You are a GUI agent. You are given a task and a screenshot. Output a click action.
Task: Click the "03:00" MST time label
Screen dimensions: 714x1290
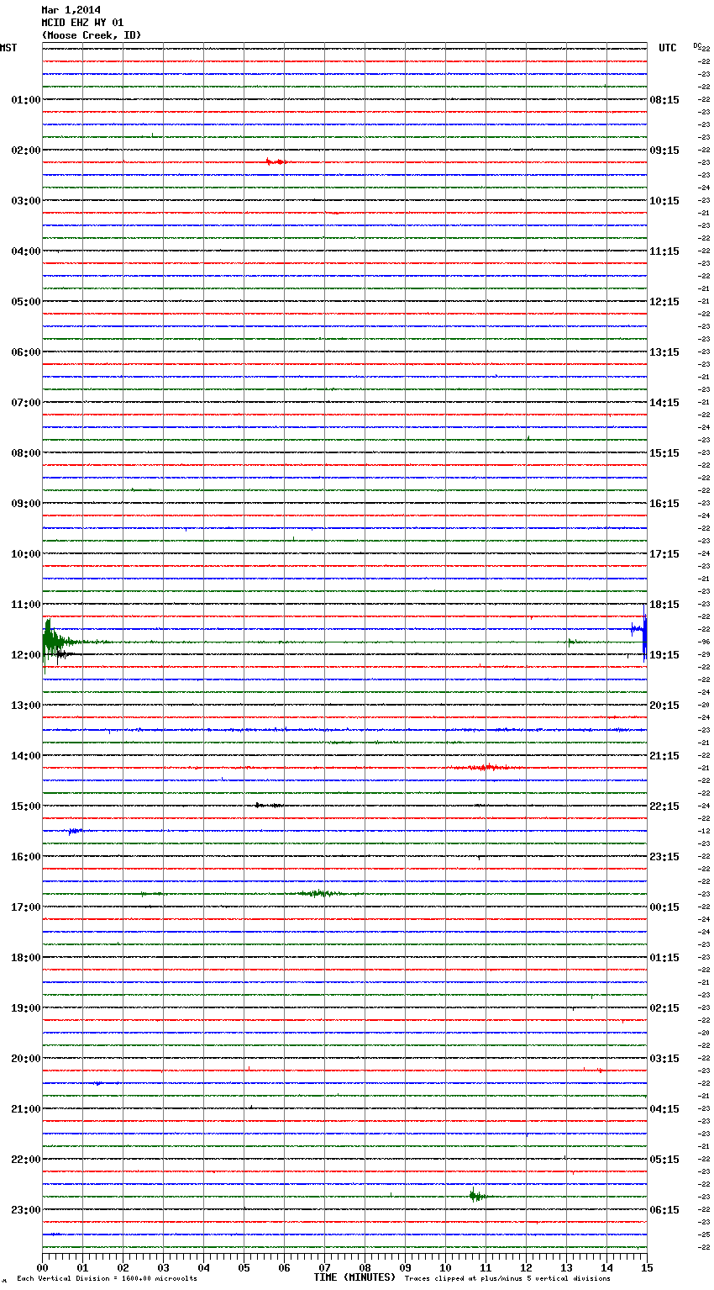pos(26,201)
